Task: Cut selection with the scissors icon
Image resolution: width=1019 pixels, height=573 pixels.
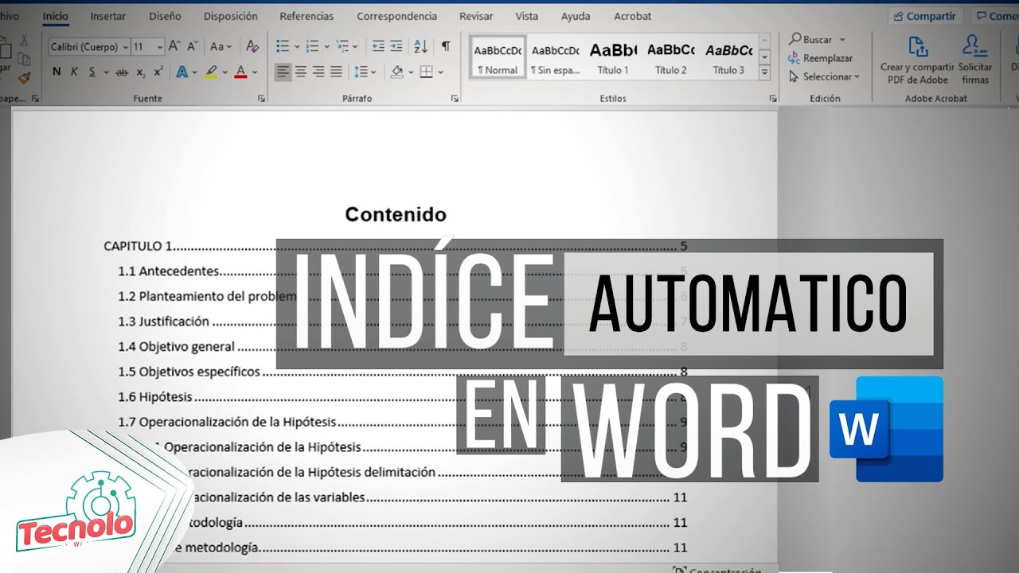Action: click(24, 40)
